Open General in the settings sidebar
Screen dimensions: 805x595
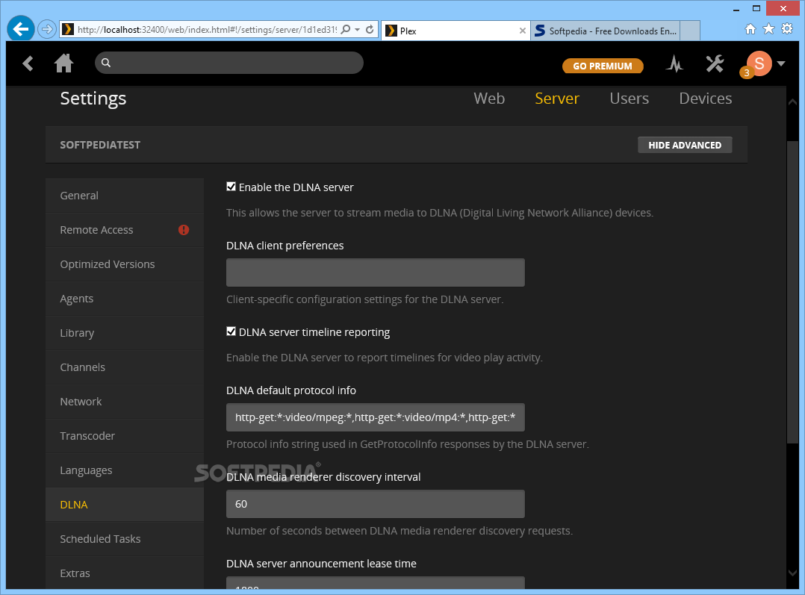pos(125,196)
